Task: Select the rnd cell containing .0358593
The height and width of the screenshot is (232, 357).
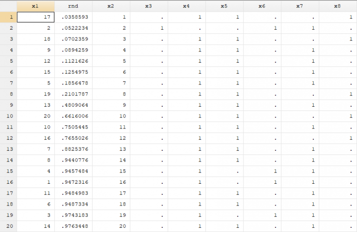Action: point(73,17)
